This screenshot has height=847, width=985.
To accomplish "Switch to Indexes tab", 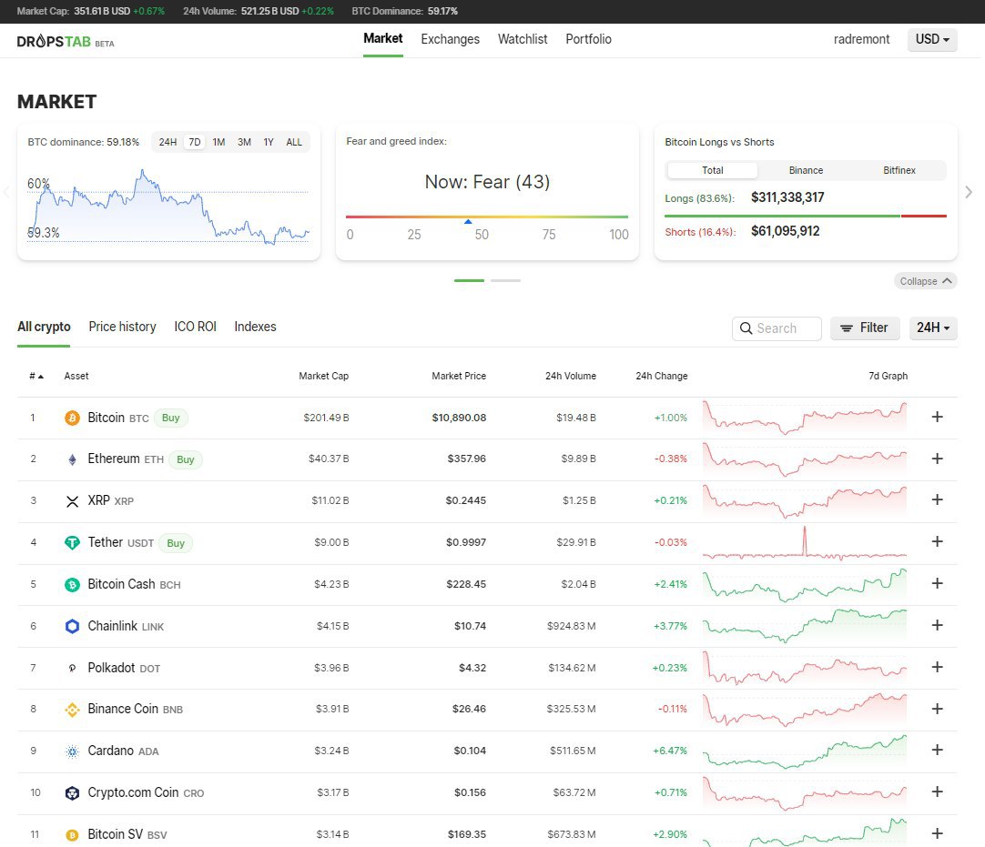I will tap(255, 328).
